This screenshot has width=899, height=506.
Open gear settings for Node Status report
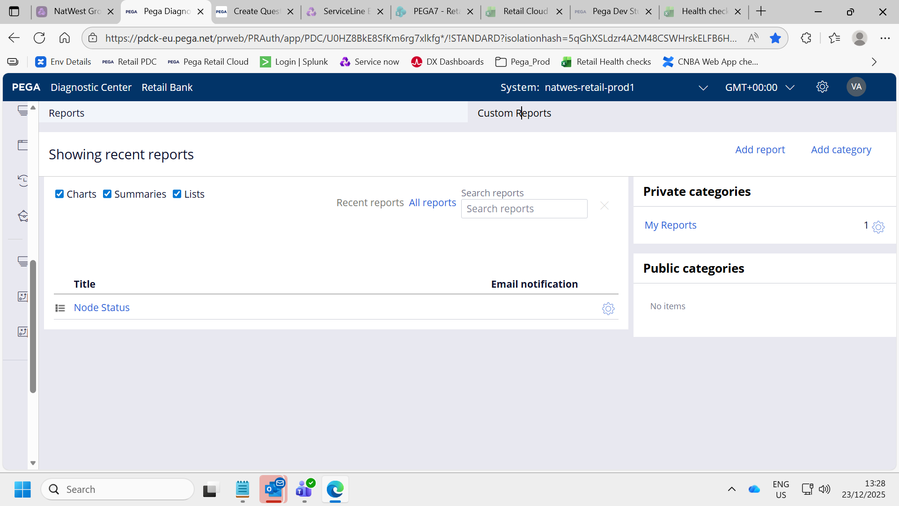pyautogui.click(x=608, y=308)
